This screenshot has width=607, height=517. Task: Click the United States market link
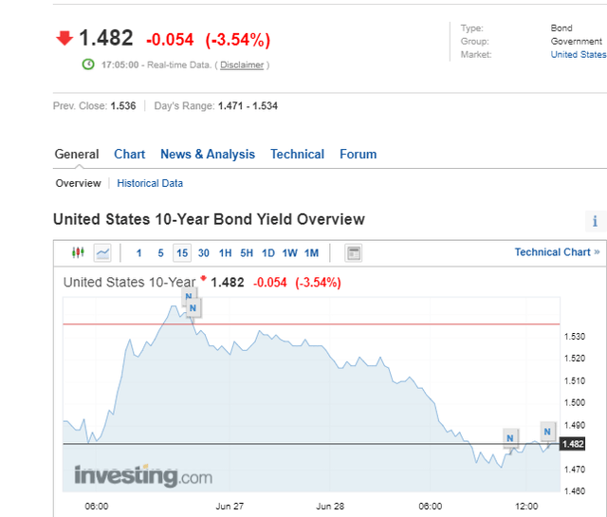(x=579, y=55)
